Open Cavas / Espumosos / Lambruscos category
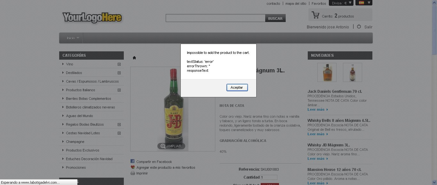Viewport: 437px width, 185px height. point(92,81)
